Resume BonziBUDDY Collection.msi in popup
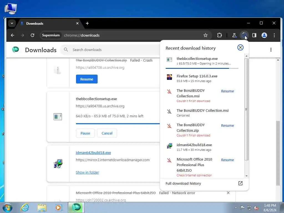 pyautogui.click(x=227, y=91)
